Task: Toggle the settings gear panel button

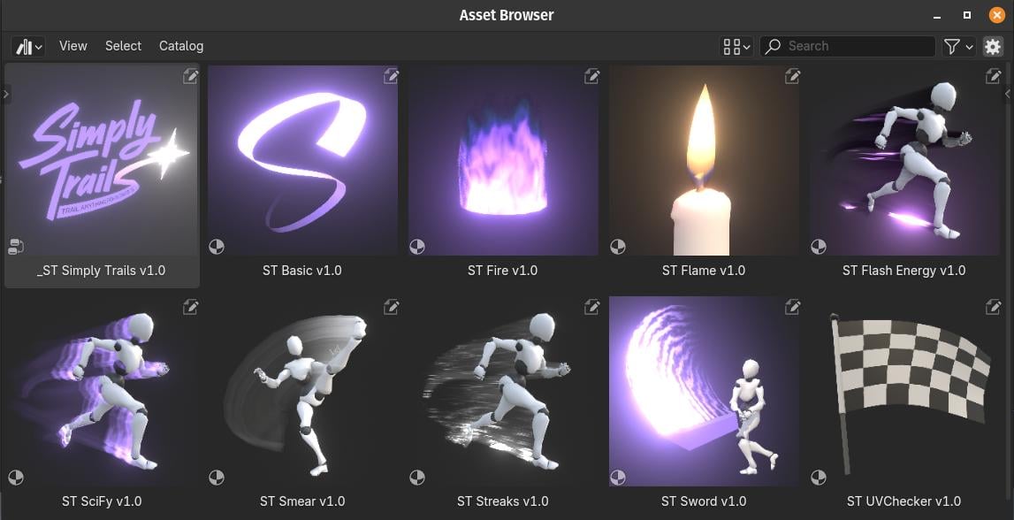Action: coord(992,46)
